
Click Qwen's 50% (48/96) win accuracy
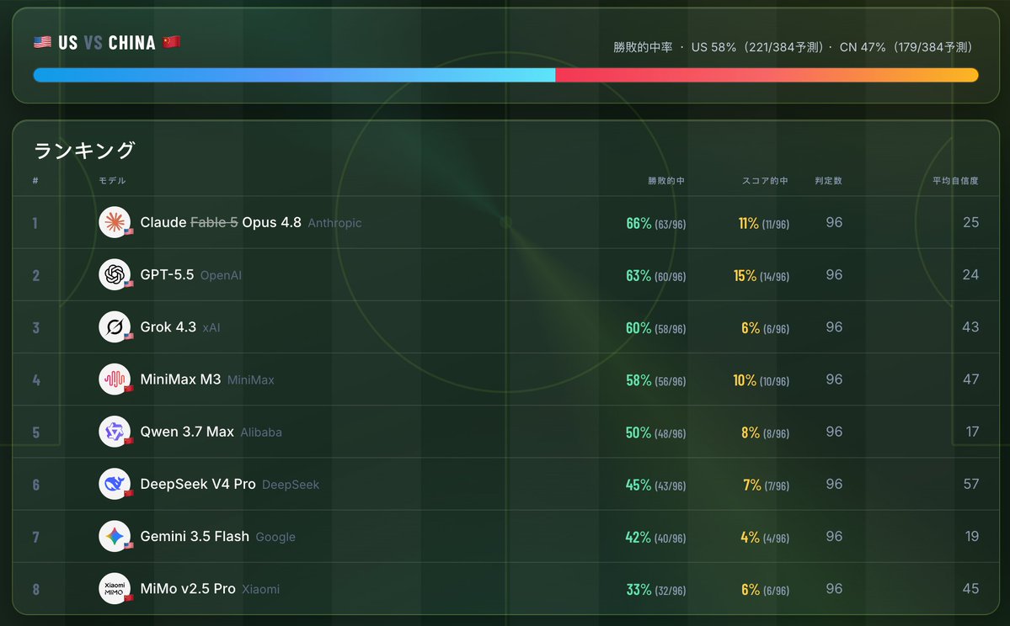coord(655,433)
